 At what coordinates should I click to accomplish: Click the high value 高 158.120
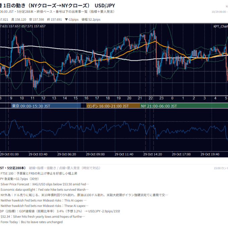19,19
